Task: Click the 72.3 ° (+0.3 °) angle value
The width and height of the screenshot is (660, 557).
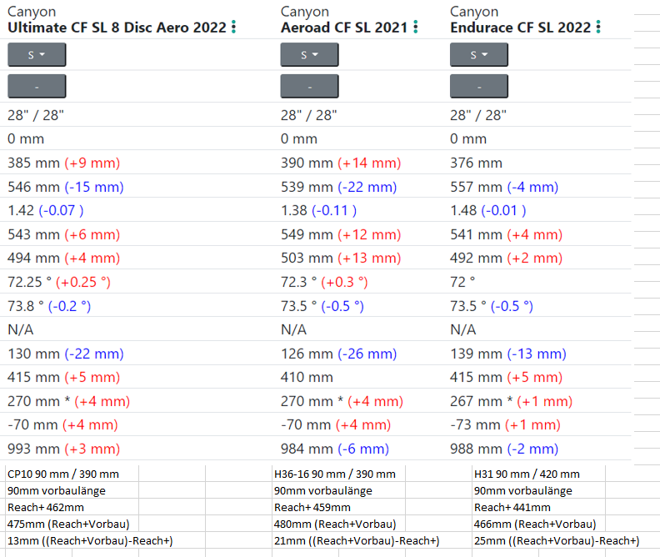Action: tap(324, 282)
